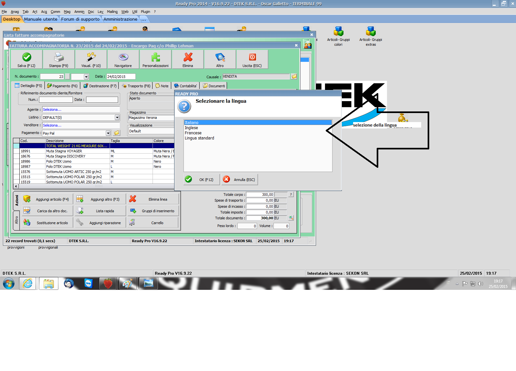Click Uscita (ESC) exit icon
Image resolution: width=516 pixels, height=371 pixels.
(x=252, y=57)
